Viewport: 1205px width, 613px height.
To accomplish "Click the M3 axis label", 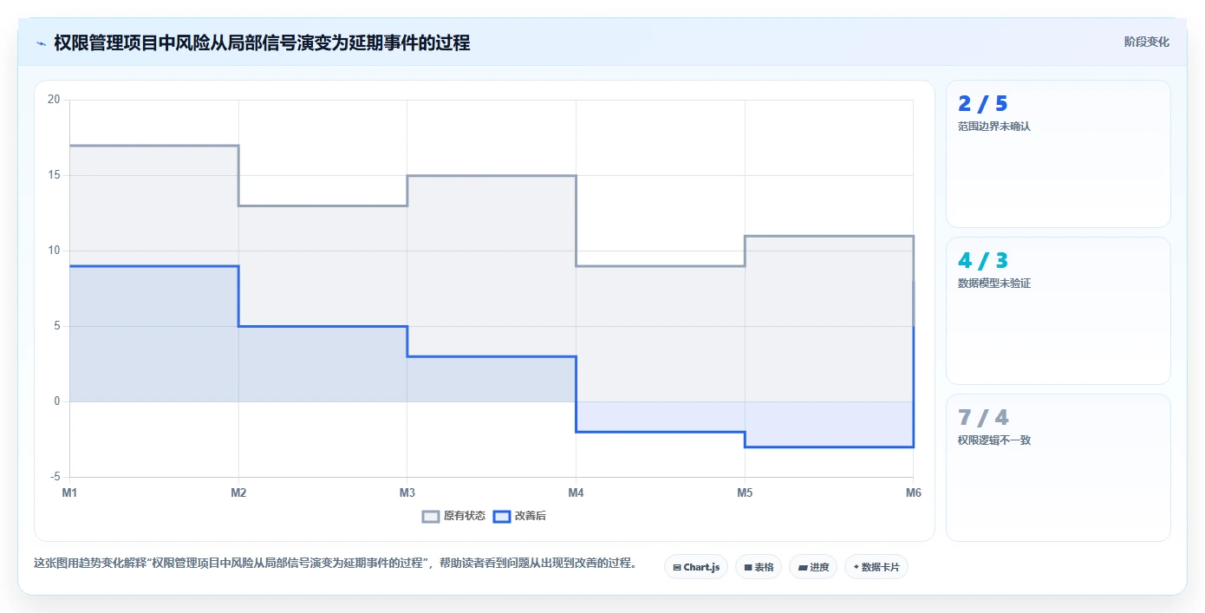I will point(407,492).
